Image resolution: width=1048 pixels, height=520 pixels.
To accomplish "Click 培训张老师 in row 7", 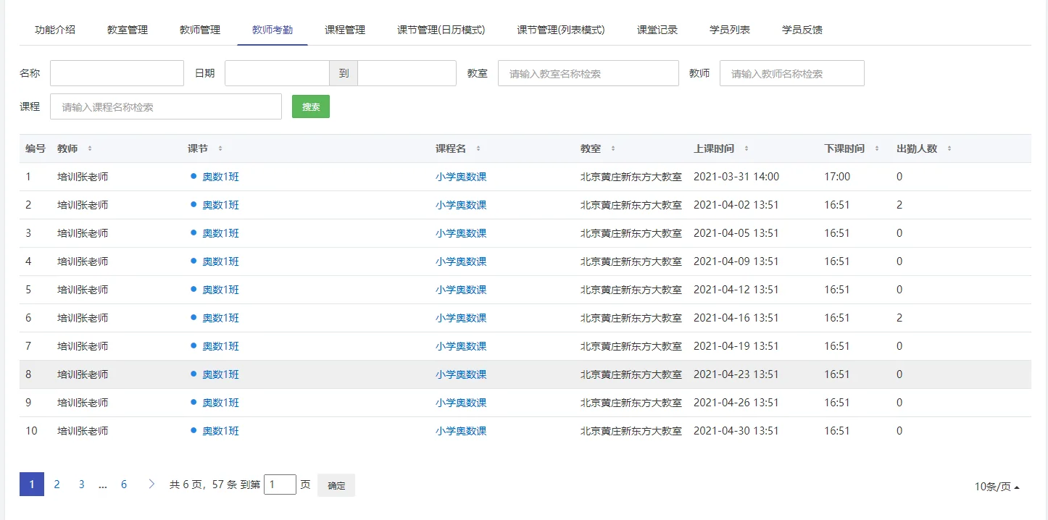I will (83, 346).
